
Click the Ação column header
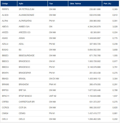tap(32, 4)
